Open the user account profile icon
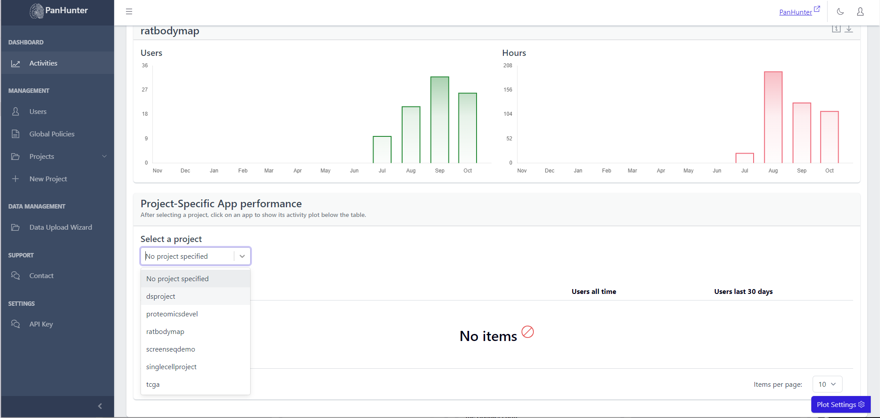 860,12
